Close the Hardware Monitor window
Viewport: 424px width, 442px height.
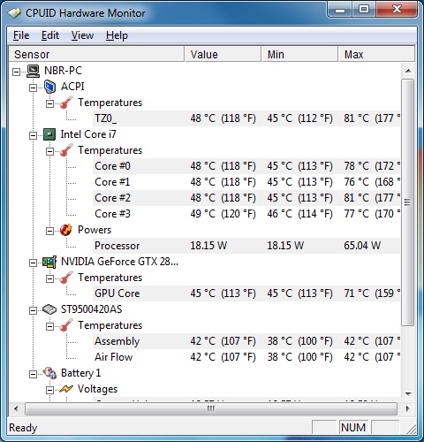click(x=397, y=10)
